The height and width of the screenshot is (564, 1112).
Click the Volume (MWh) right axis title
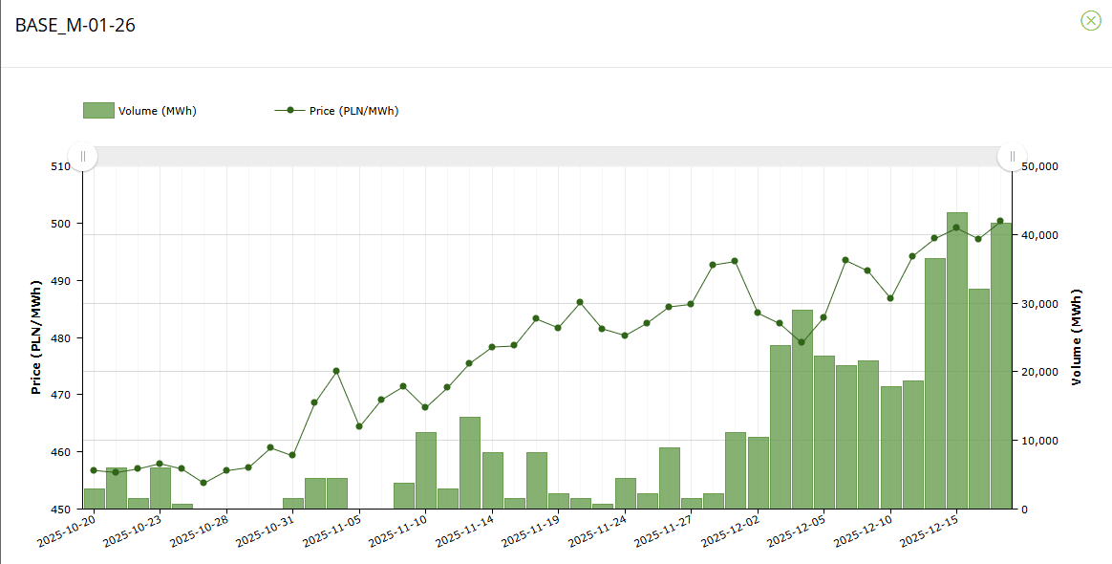pos(1076,337)
